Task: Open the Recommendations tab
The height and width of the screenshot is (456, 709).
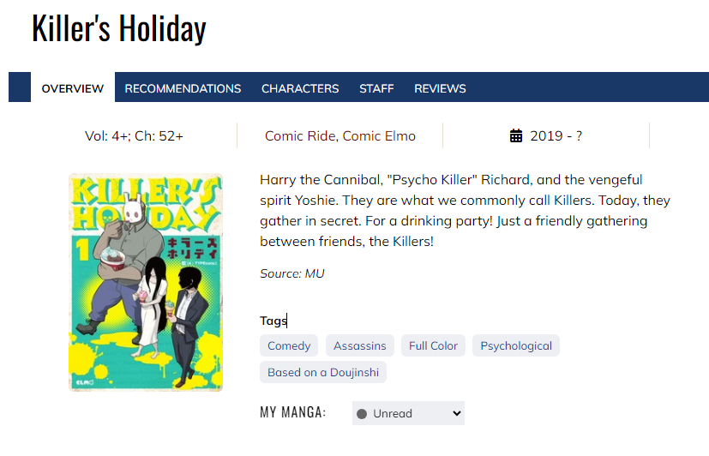Action: (183, 88)
